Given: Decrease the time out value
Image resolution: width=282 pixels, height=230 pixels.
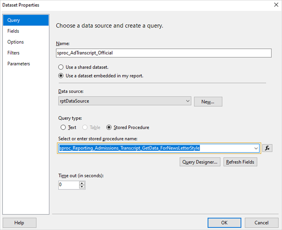Looking at the screenshot, I should [x=82, y=187].
